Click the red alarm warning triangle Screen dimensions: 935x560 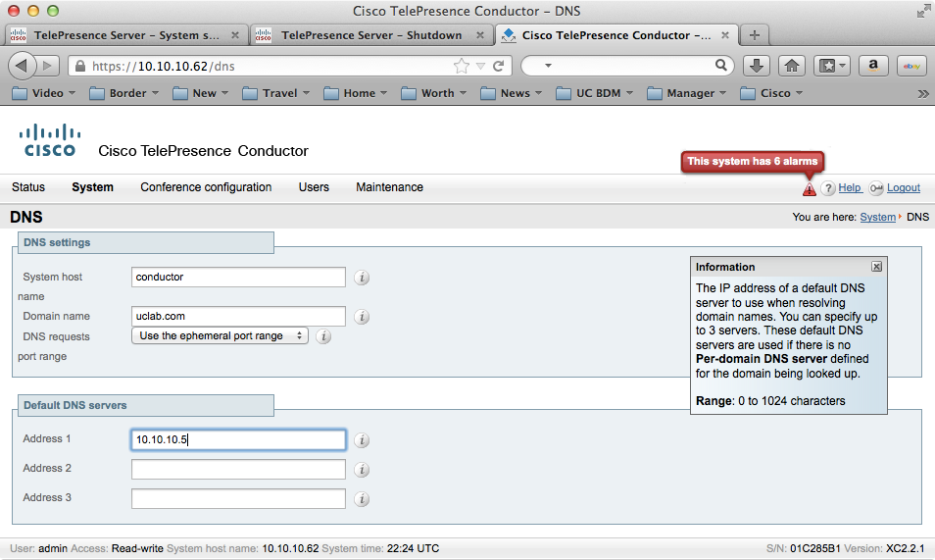(x=809, y=189)
